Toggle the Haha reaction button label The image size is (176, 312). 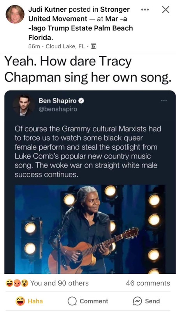(35, 301)
